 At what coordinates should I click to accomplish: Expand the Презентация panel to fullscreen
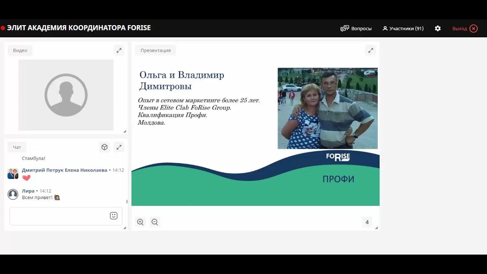pyautogui.click(x=371, y=50)
